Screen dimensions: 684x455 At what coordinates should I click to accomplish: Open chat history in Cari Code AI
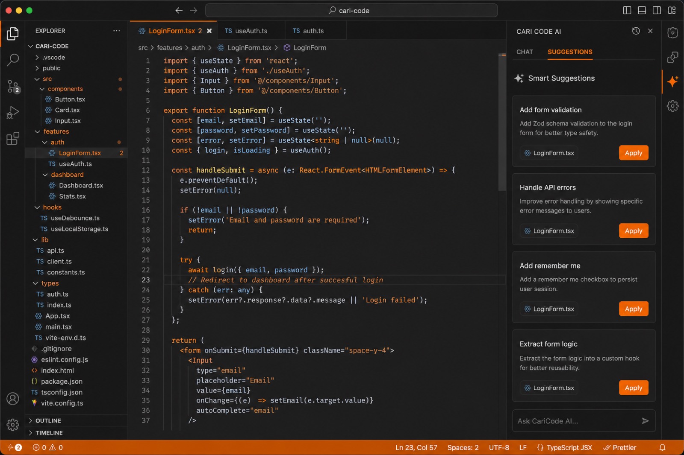636,31
